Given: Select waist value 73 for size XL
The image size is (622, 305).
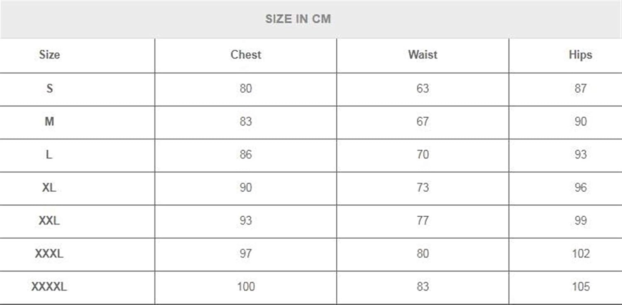Looking at the screenshot, I should tap(423, 188).
